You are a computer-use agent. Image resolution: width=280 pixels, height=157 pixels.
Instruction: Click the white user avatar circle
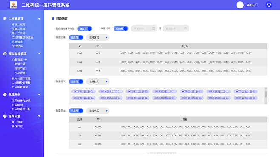coord(240,5)
